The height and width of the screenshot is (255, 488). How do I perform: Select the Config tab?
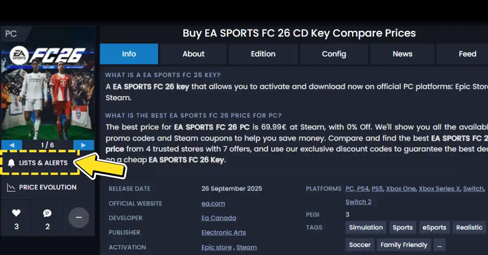[334, 54]
